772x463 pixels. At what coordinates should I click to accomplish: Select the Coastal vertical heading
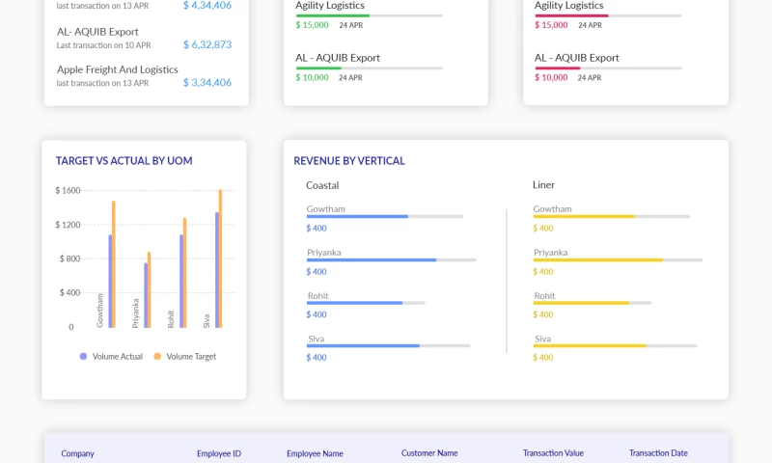(322, 184)
